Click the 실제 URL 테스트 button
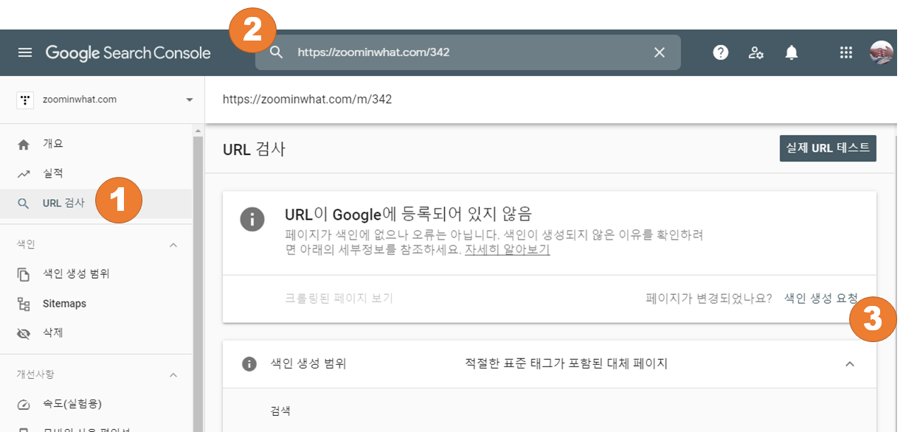Viewport: 903px width, 432px height. 828,148
